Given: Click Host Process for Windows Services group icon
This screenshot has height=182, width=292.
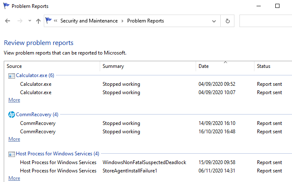Looking at the screenshot, I should click(x=11, y=154).
